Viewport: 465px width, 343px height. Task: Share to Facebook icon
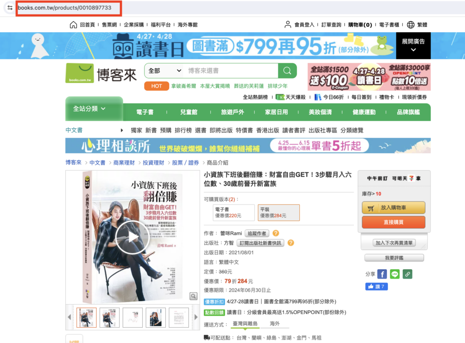[x=382, y=274]
